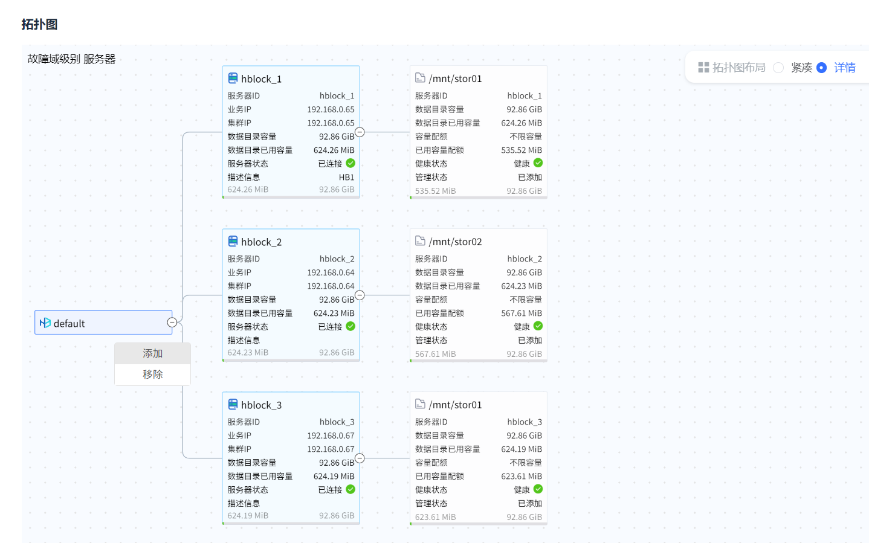Image resolution: width=869 pixels, height=543 pixels.
Task: Click the hblock_3 server icon
Action: tap(233, 404)
